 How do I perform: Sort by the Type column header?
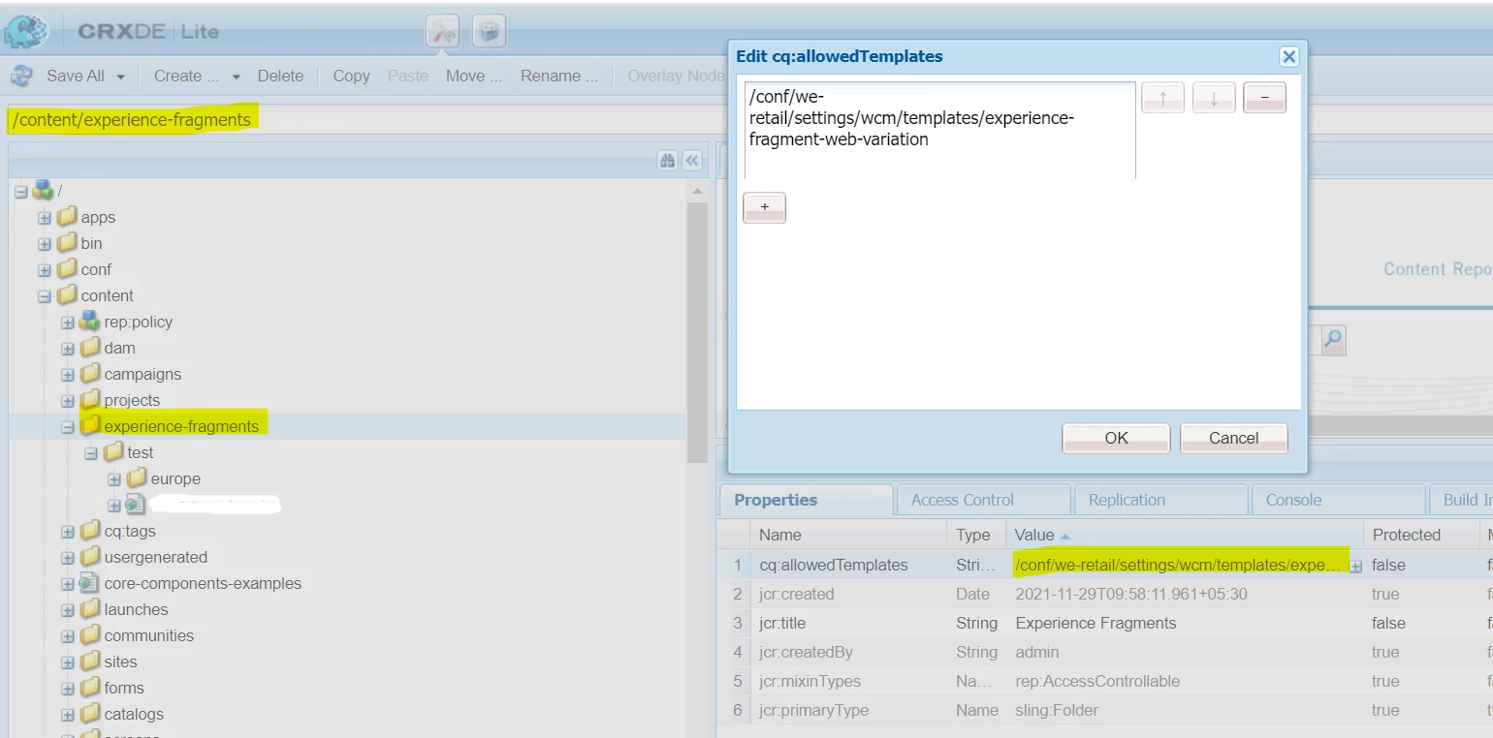pyautogui.click(x=977, y=535)
